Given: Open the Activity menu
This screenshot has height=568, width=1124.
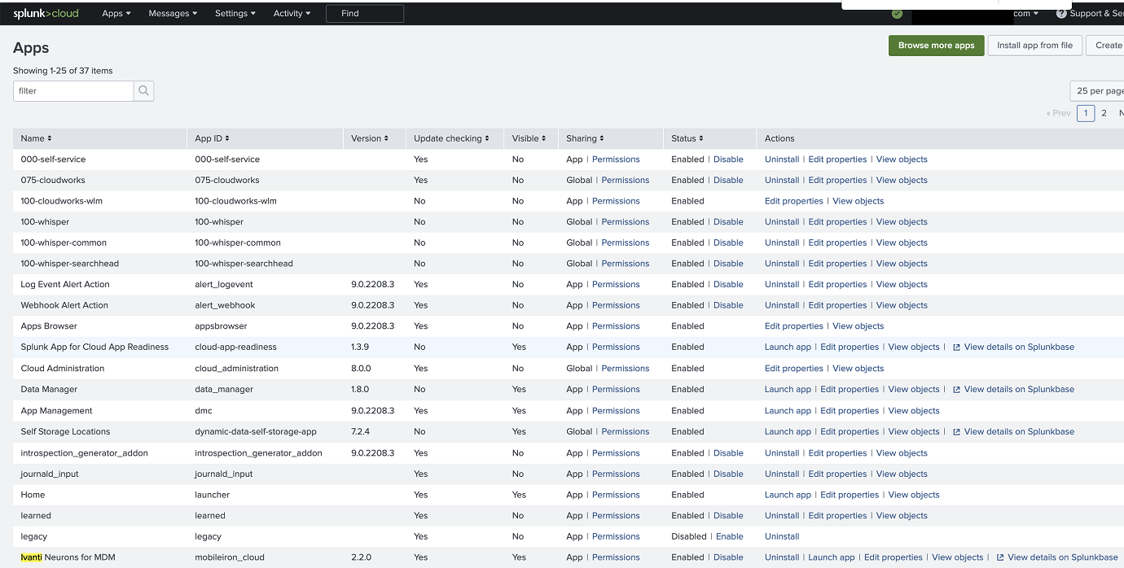Looking at the screenshot, I should tap(292, 14).
